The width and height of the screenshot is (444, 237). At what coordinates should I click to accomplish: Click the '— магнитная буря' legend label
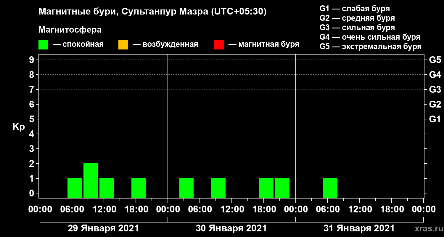click(264, 44)
